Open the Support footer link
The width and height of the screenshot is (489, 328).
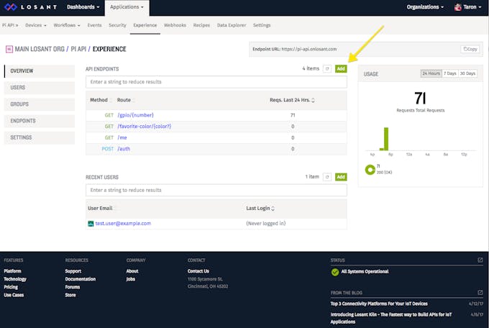pos(73,271)
